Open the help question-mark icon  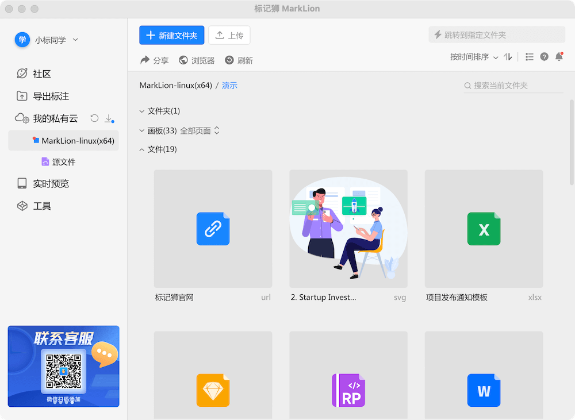tap(544, 57)
